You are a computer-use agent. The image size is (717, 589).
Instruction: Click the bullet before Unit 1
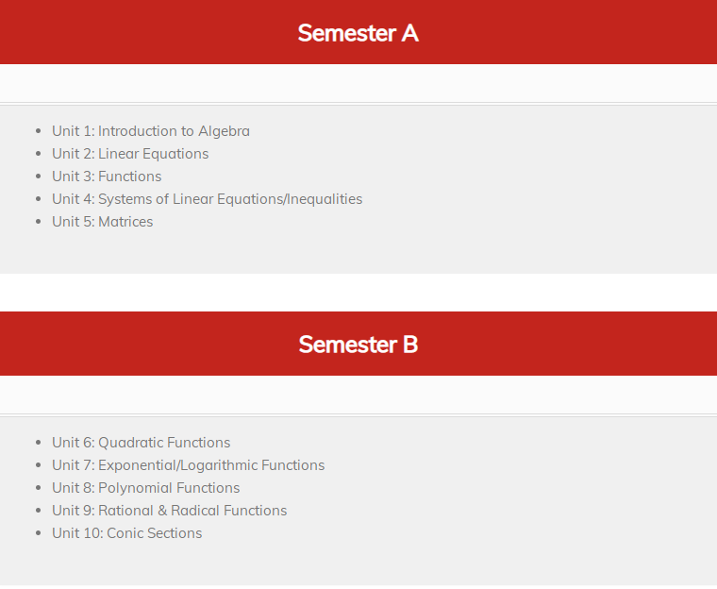coord(38,131)
